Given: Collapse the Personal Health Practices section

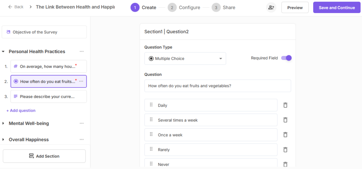Looking at the screenshot, I should click(3, 52).
